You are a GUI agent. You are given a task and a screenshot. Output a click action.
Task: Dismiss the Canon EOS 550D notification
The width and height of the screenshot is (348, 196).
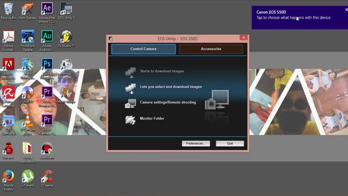(346, 10)
